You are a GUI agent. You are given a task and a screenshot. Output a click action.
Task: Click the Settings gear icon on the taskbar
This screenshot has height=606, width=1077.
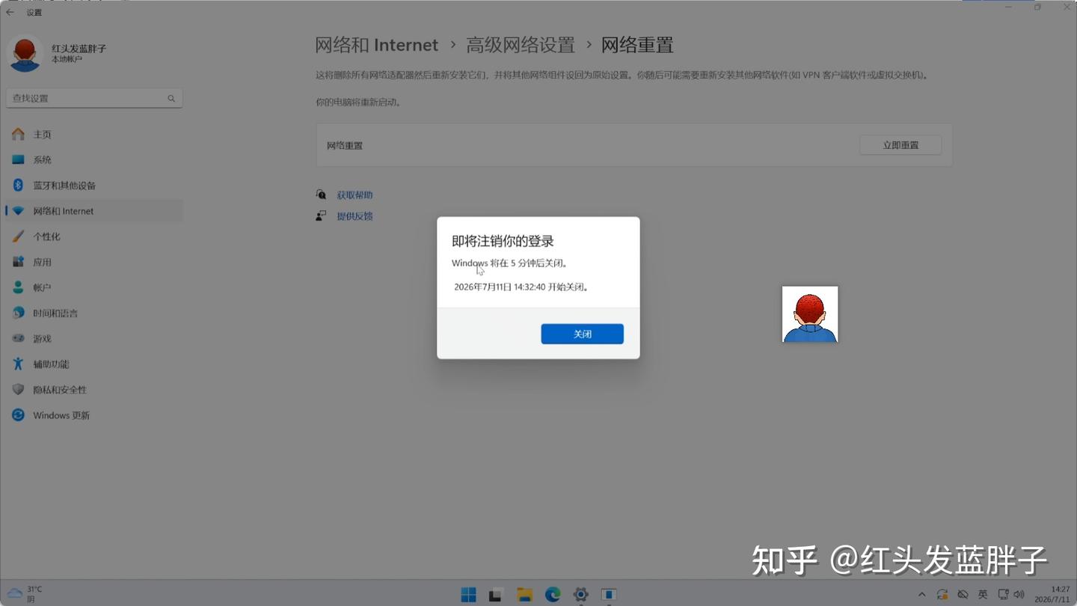[x=580, y=595]
